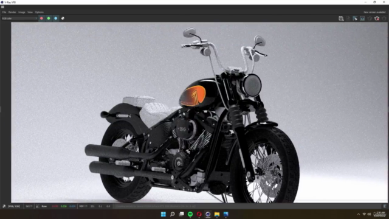389x219 pixels.
Task: Click the teapot stop render icon
Action: click(x=377, y=18)
